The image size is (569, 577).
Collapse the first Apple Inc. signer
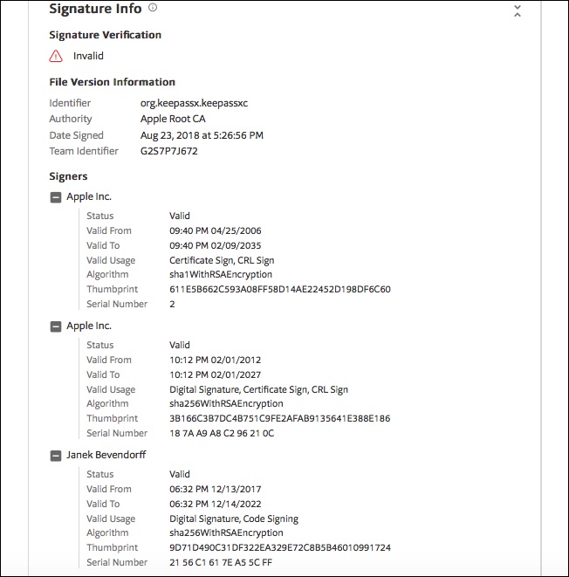pyautogui.click(x=56, y=197)
